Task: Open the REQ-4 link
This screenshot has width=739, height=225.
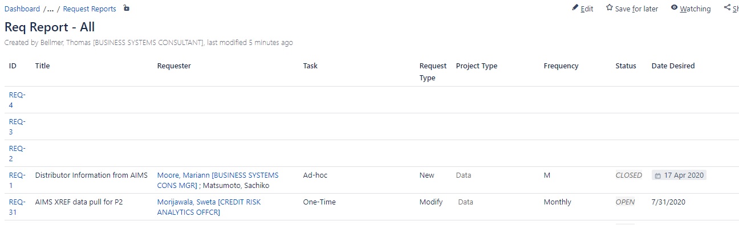Action: pos(17,100)
